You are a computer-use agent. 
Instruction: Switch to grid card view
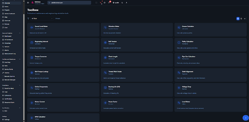coord(238,18)
